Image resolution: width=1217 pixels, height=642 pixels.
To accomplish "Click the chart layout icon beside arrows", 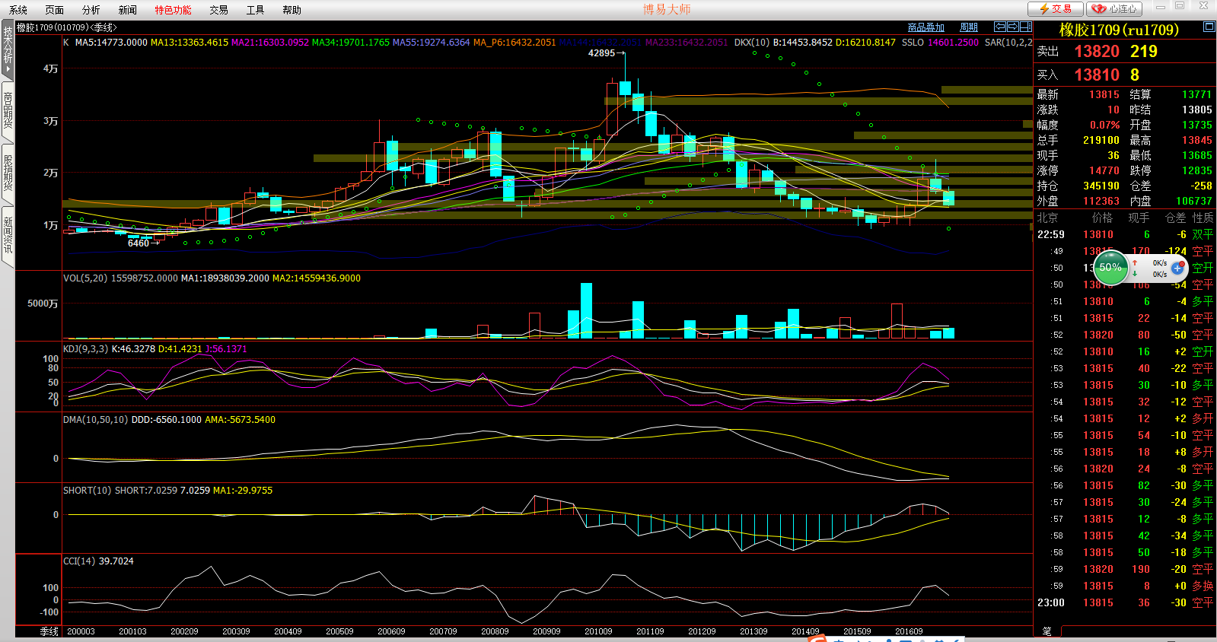I will click(x=1026, y=27).
